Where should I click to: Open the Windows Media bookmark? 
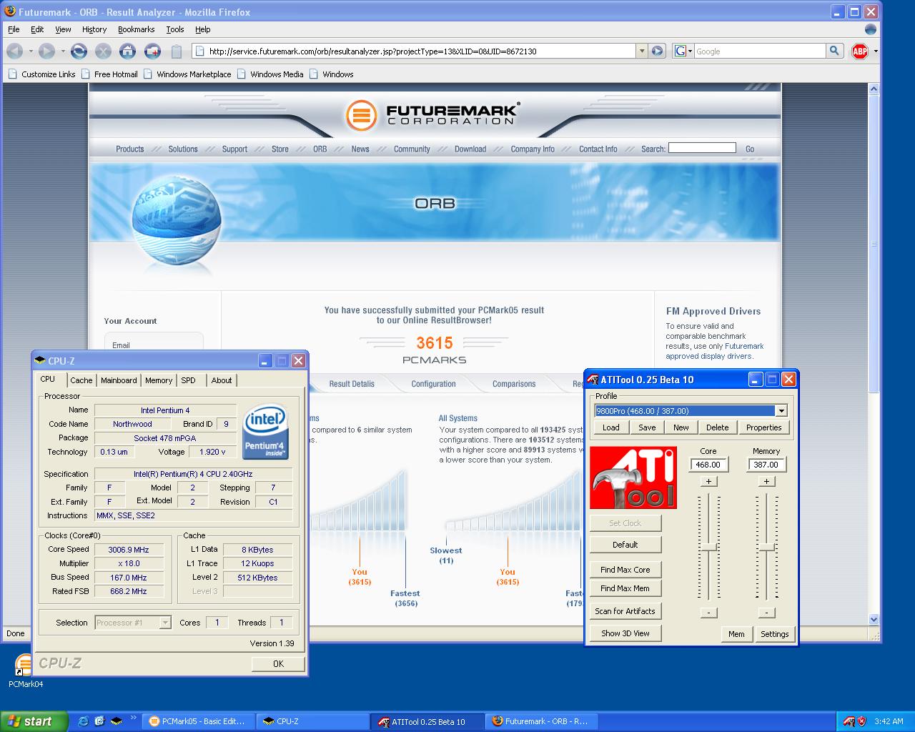[x=270, y=74]
